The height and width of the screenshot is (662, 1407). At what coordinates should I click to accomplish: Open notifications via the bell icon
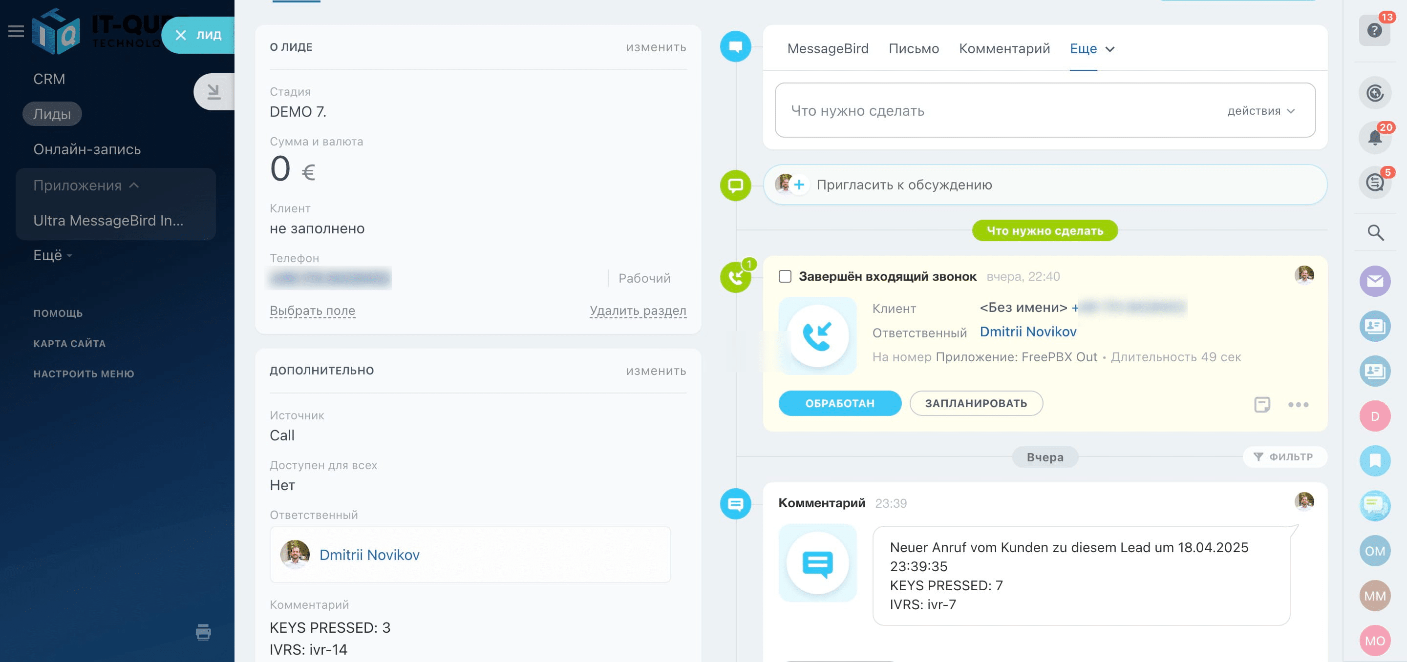click(1375, 138)
